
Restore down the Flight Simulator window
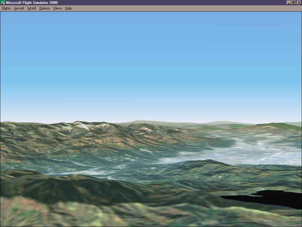tap(293, 2)
